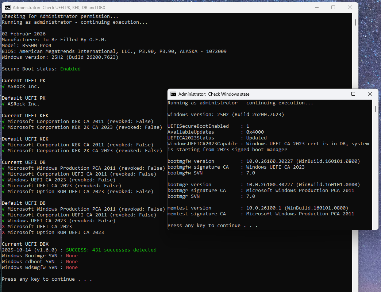Screen dimensions: 381x292
Task: Click 'WindowsUEFICA2023Capable' line
Action: (268, 146)
